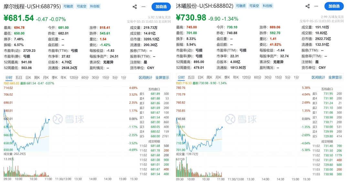Add 沐曦股份-U to watchlist with 加自选
Viewport: 349px width, 184px height.
[334, 6]
